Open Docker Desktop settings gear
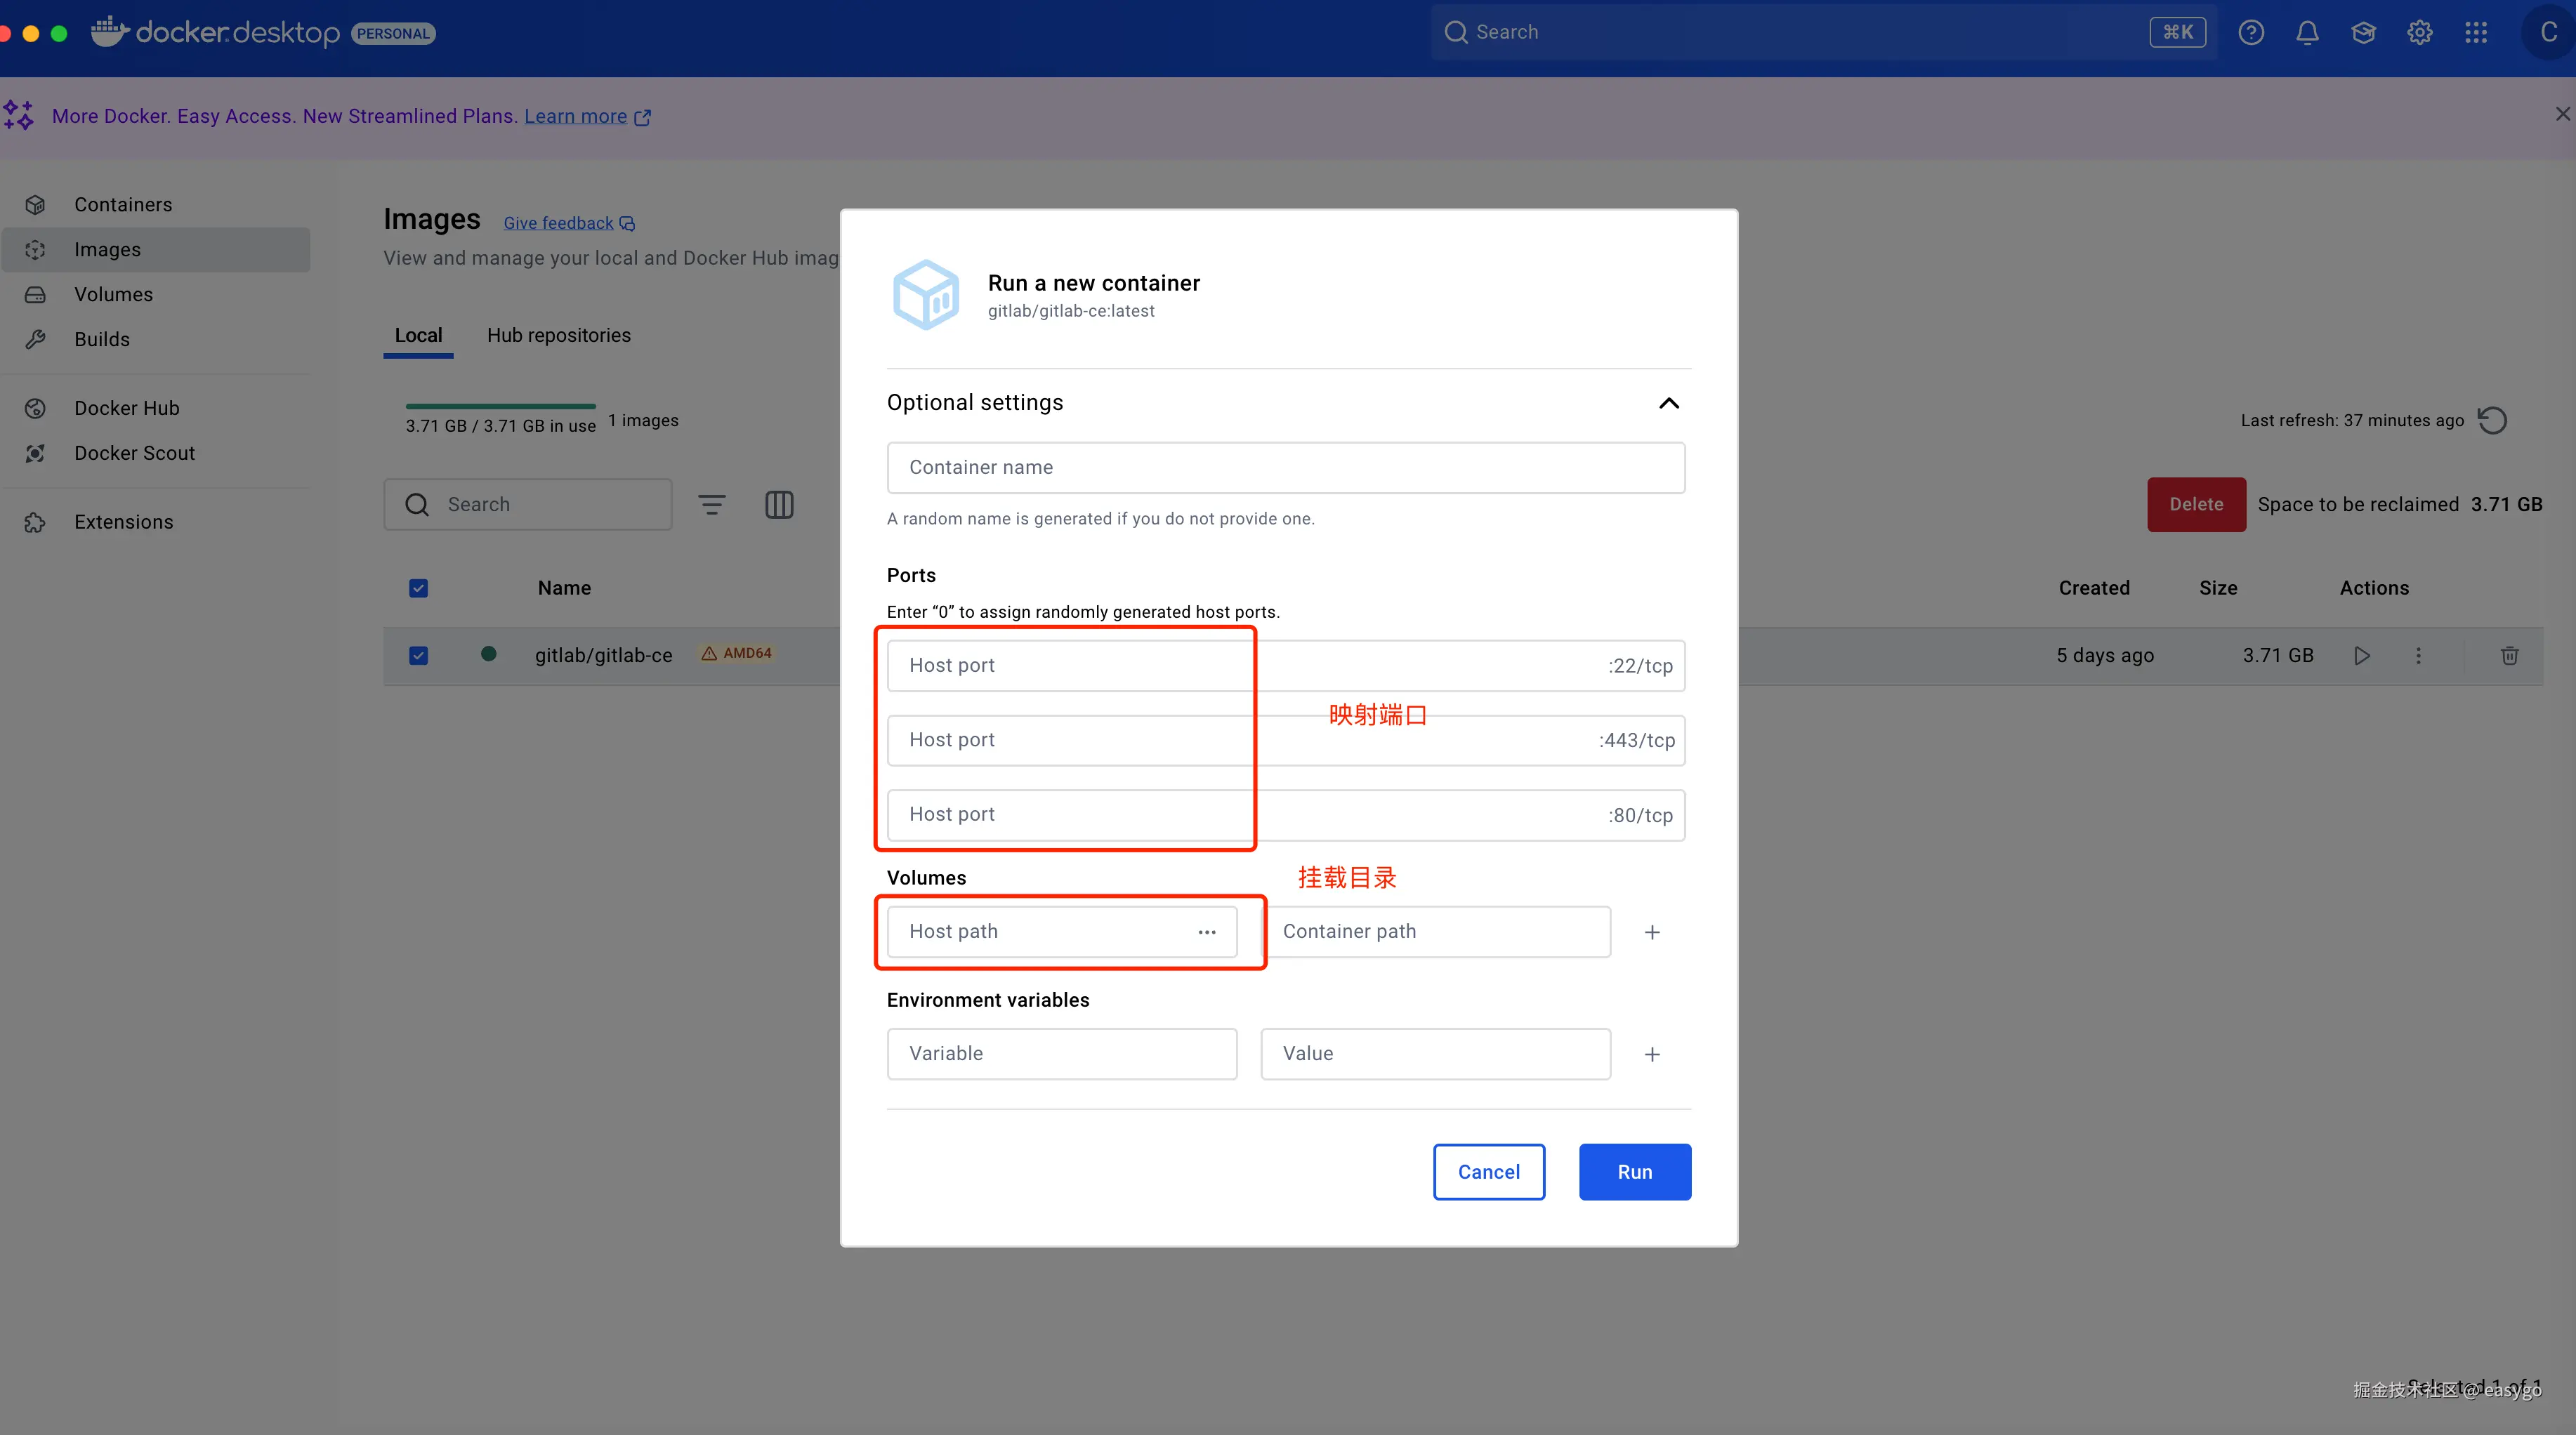Viewport: 2576px width, 1435px height. click(2419, 32)
